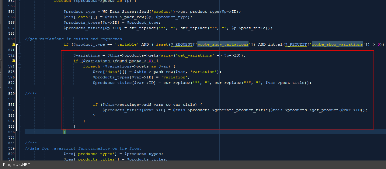Click line number 590 in the gutter
Screen dimensions: 386x169
(11, 154)
